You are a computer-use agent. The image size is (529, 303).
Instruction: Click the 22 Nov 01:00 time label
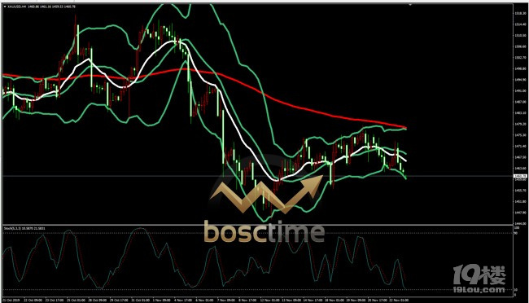tap(400, 300)
